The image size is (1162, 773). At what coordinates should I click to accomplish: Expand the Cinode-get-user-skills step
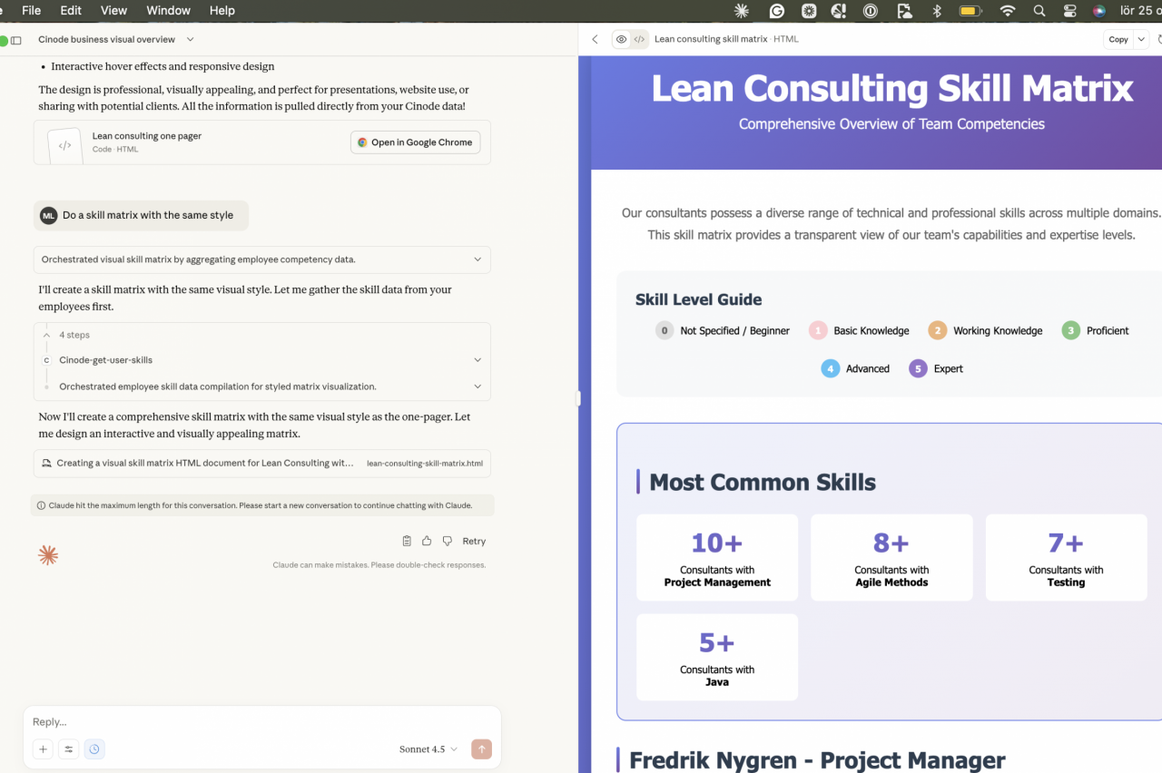pos(478,360)
